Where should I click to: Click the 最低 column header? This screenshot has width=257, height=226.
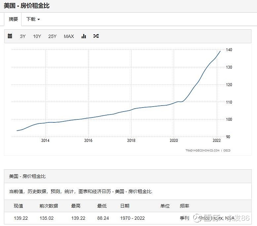click(x=102, y=206)
